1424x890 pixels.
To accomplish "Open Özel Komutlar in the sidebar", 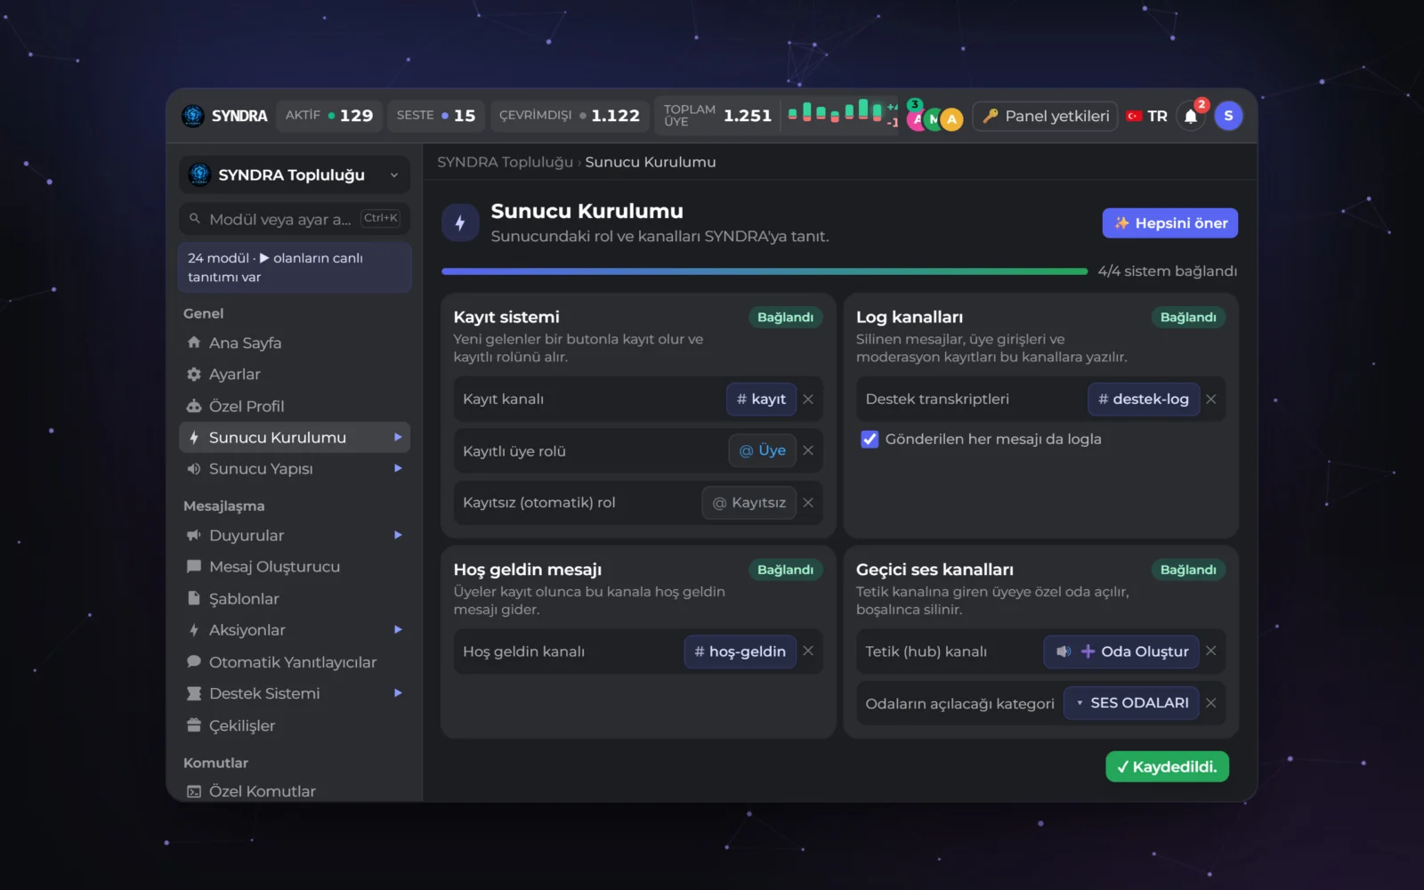I will [x=294, y=790].
